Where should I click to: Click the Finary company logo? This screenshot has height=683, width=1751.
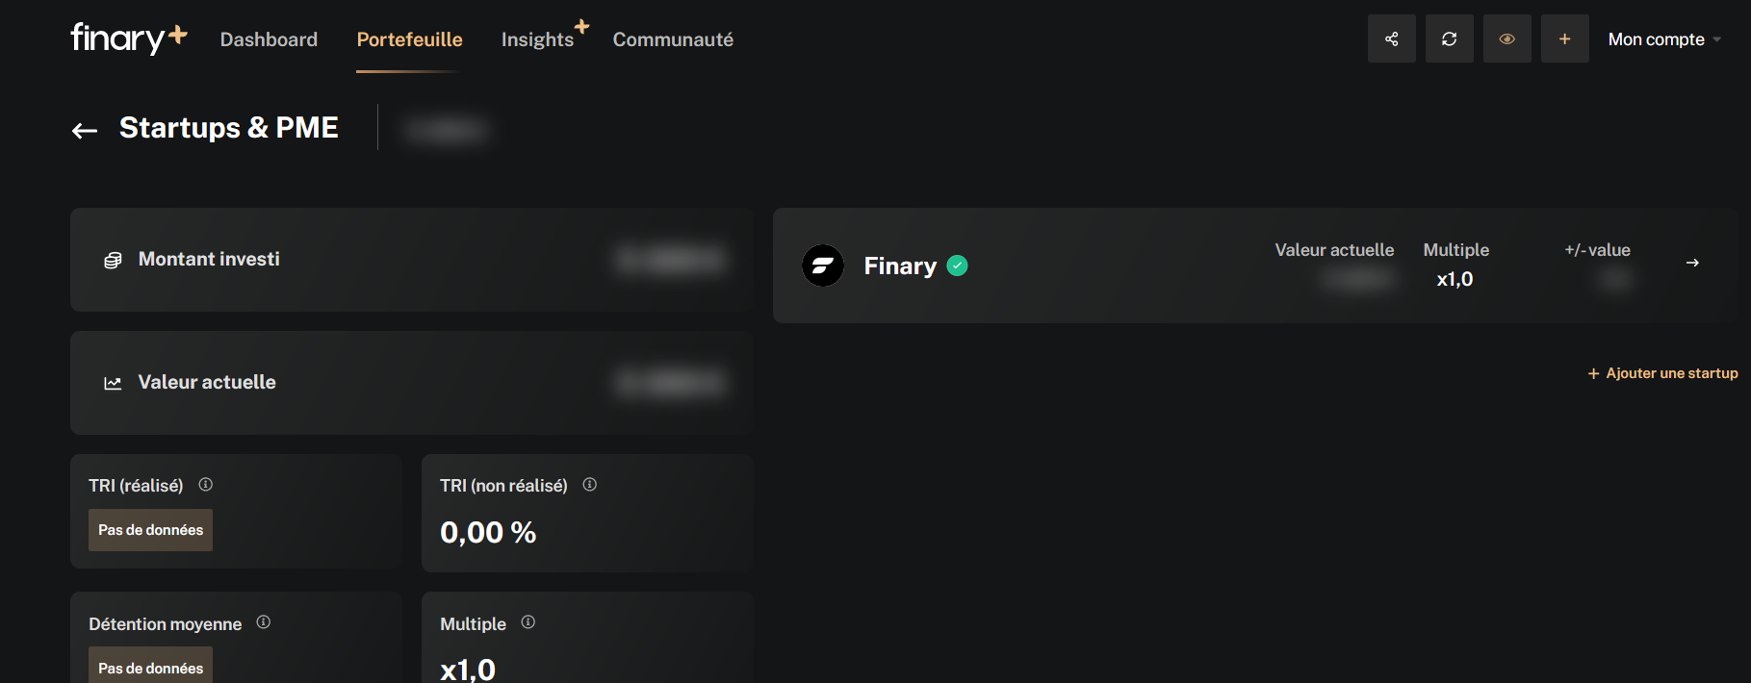click(x=823, y=266)
